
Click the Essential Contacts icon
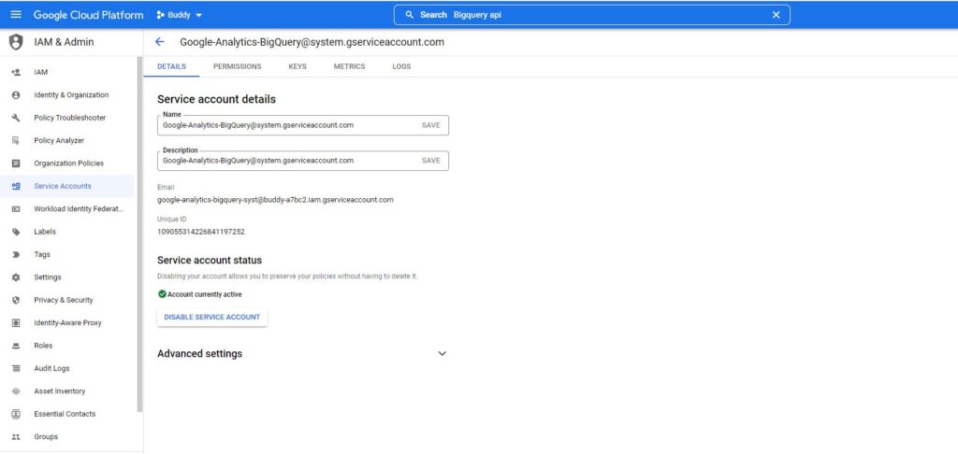tap(17, 414)
